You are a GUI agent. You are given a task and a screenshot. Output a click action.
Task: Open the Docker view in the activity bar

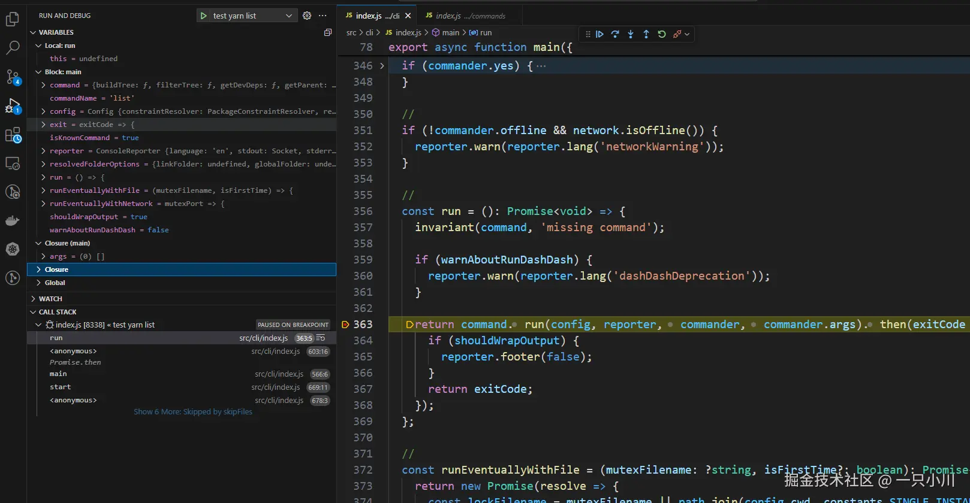13,221
